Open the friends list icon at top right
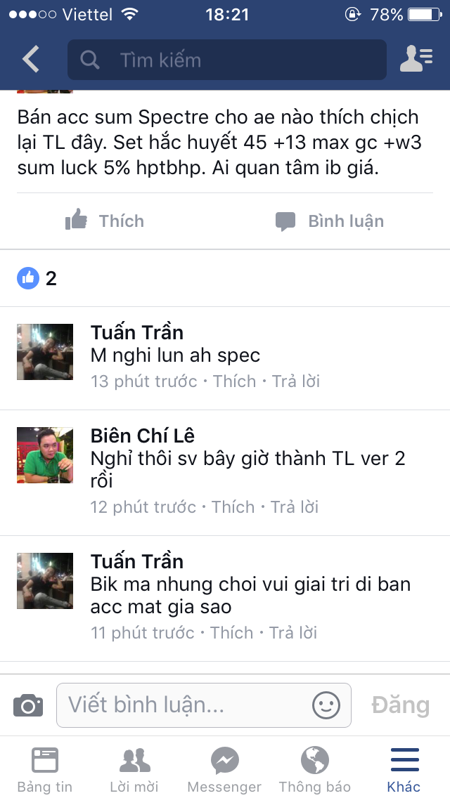The height and width of the screenshot is (798, 450). (416, 58)
